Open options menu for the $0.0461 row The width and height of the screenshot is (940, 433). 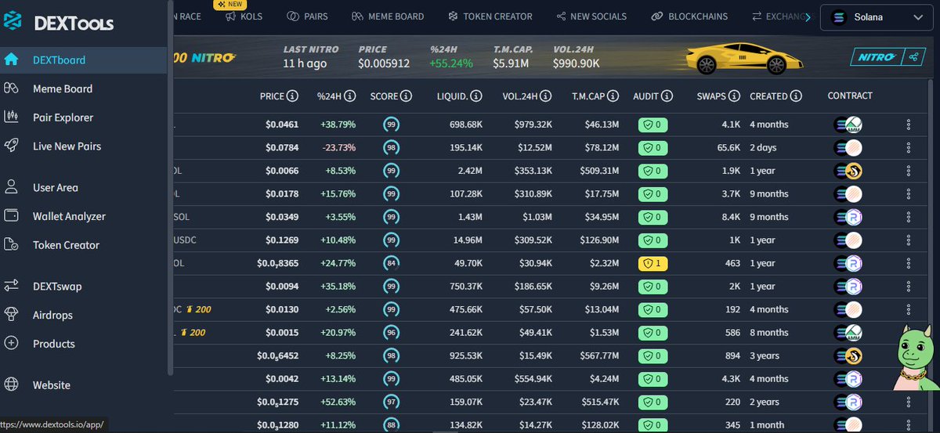[x=909, y=124]
